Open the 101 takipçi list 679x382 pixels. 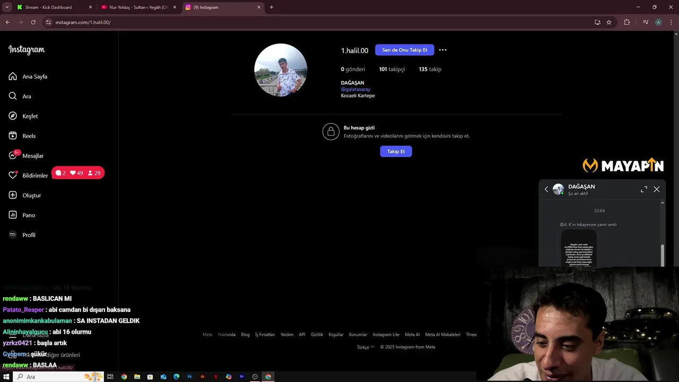click(392, 69)
